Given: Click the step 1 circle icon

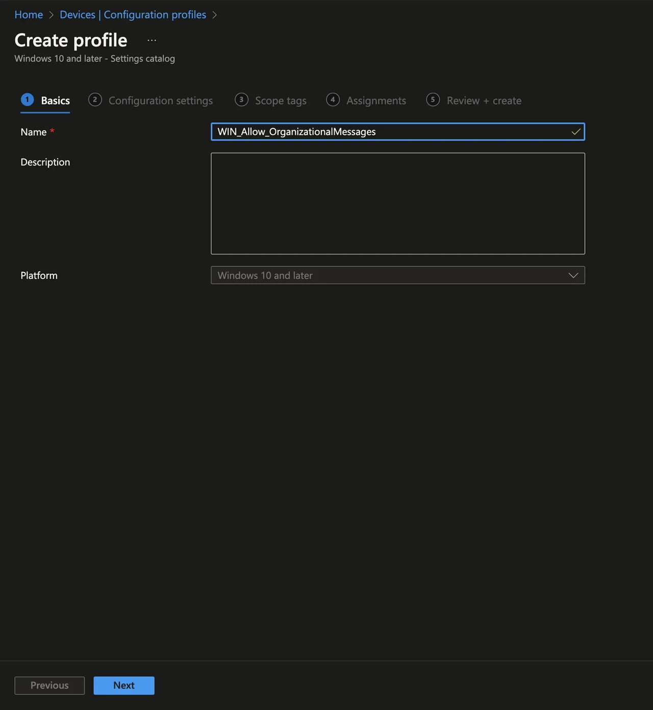Looking at the screenshot, I should 28,99.
